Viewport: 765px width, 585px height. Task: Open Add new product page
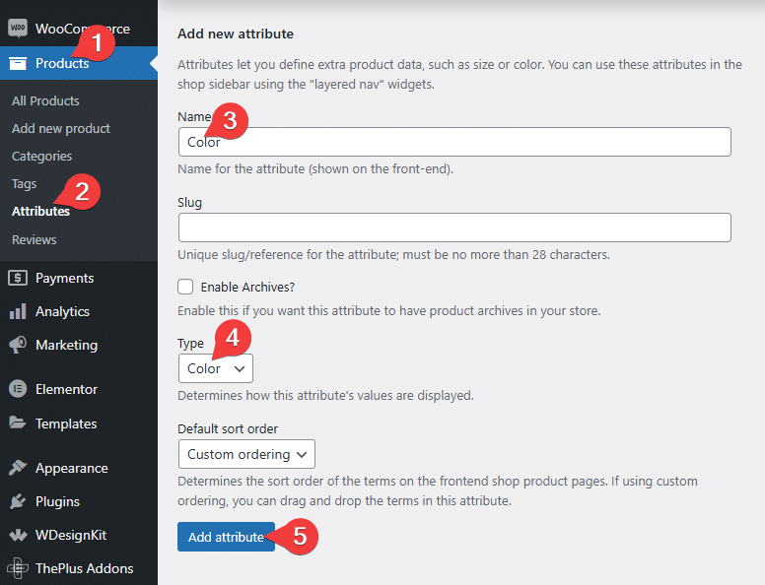click(x=61, y=129)
